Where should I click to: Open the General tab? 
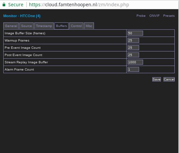point(11,26)
